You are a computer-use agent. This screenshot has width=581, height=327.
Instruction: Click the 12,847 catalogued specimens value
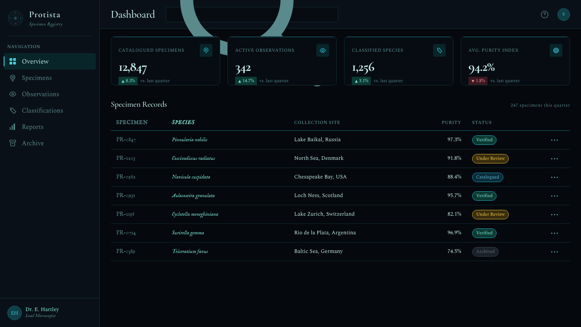pos(133,68)
